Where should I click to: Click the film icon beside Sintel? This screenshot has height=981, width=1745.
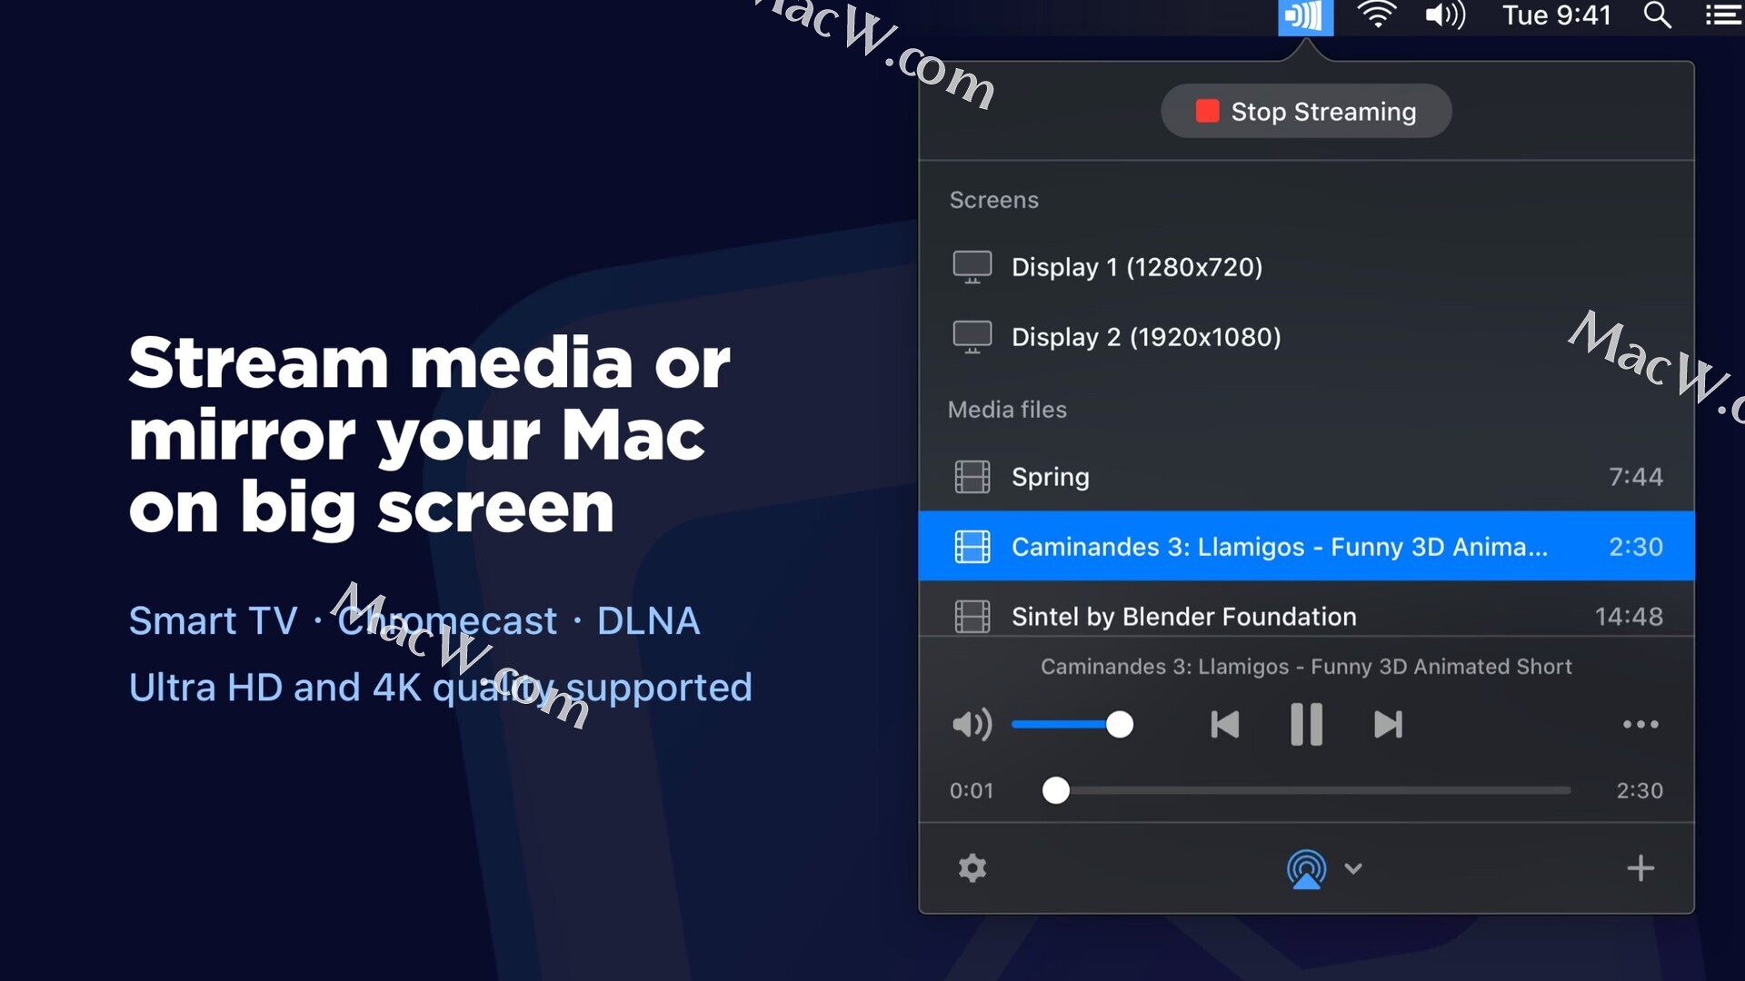click(972, 617)
